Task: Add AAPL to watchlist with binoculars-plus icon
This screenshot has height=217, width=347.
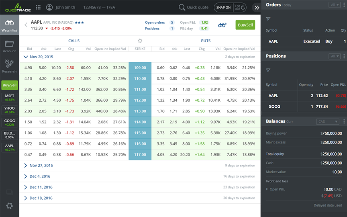Action: tap(222, 25)
